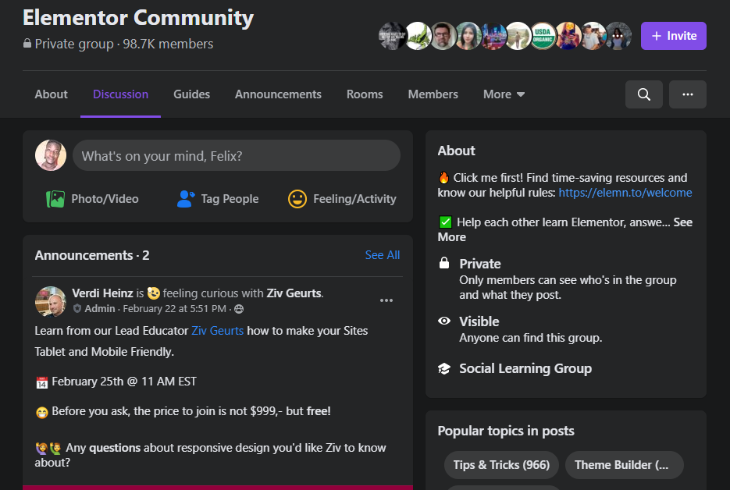This screenshot has height=490, width=730.
Task: Open the group options ellipsis menu
Action: click(687, 94)
